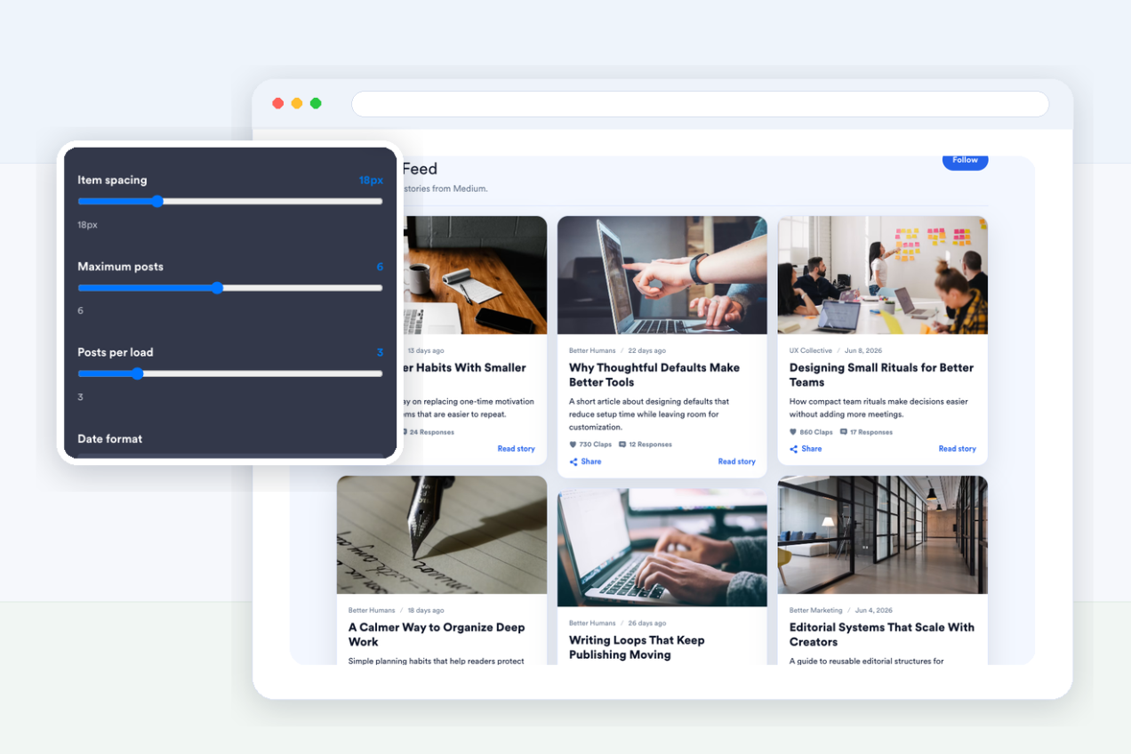Screen dimensions: 1131x754
Task: Open the laptop pointing hand thumbnail
Action: pos(662,275)
